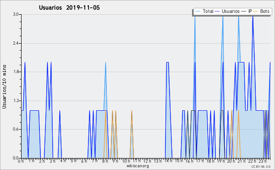Click the y-axis value 0.6
This screenshot has height=170, width=275.
coord(16,130)
